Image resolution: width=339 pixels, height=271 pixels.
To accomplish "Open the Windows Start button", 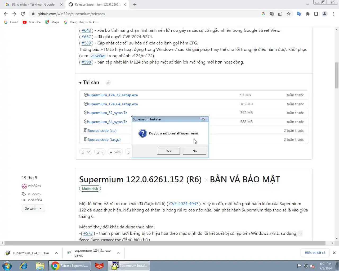I will [7, 266].
